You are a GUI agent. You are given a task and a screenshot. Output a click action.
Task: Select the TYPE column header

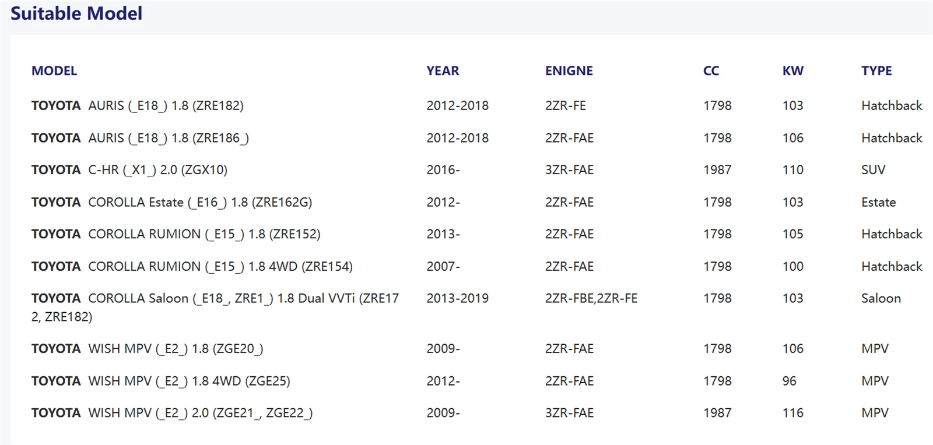876,71
